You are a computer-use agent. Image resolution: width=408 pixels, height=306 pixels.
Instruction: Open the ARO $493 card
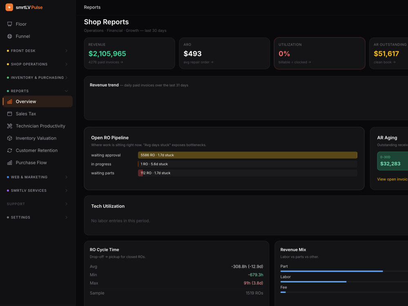tap(224, 53)
